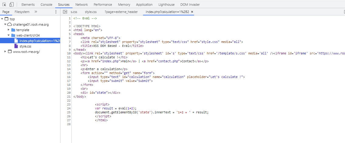Image resolution: width=345 pixels, height=143 pixels.
Task: Collapse the challenge01.root-me.org node arrow
Action: pos(5,24)
